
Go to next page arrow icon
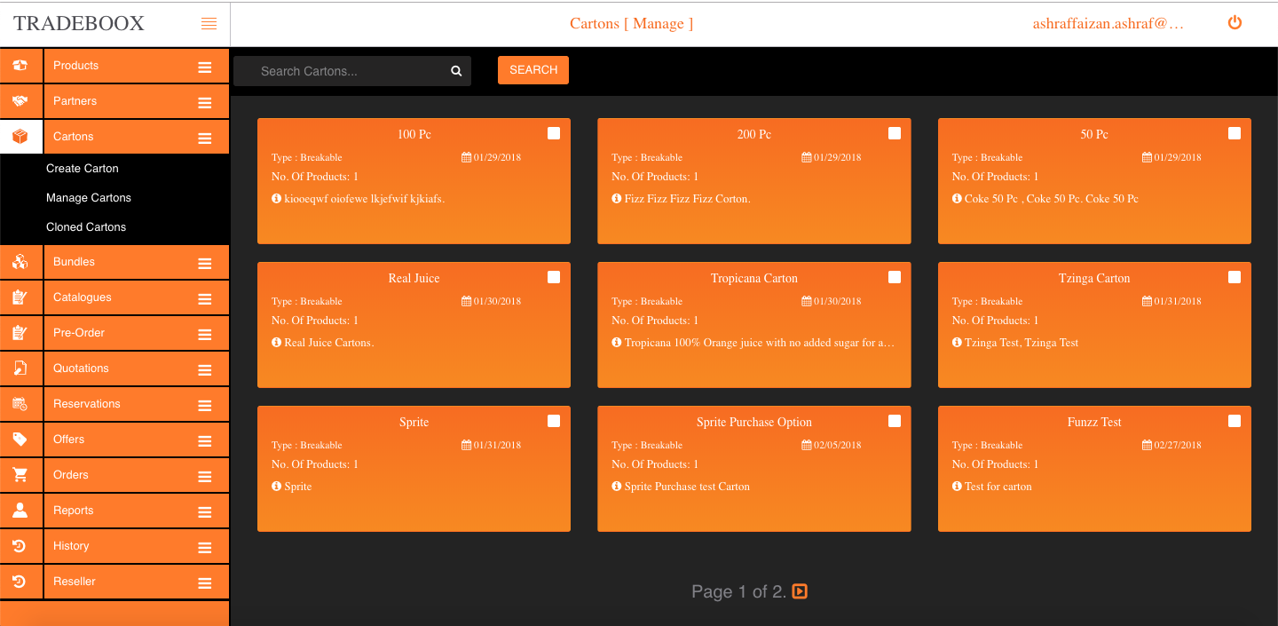[800, 590]
